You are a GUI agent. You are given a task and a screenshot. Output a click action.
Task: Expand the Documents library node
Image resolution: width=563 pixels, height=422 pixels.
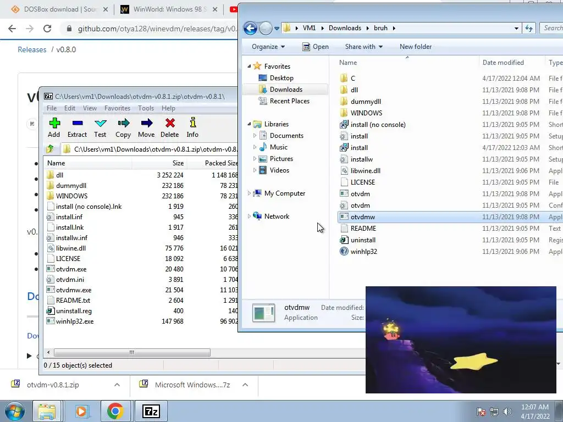coord(255,135)
